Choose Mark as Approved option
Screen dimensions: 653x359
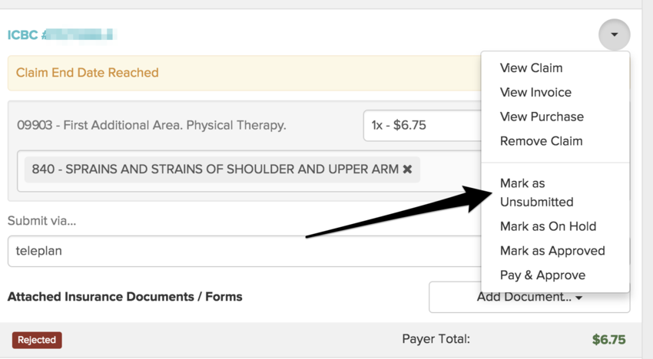tap(552, 251)
